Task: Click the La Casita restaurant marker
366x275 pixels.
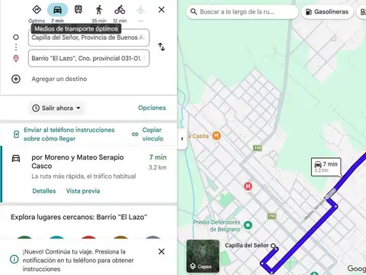Action: [x=217, y=136]
